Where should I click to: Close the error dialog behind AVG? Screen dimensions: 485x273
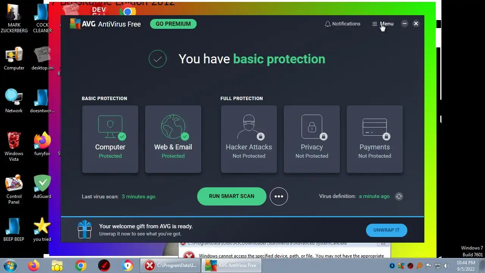(x=383, y=243)
